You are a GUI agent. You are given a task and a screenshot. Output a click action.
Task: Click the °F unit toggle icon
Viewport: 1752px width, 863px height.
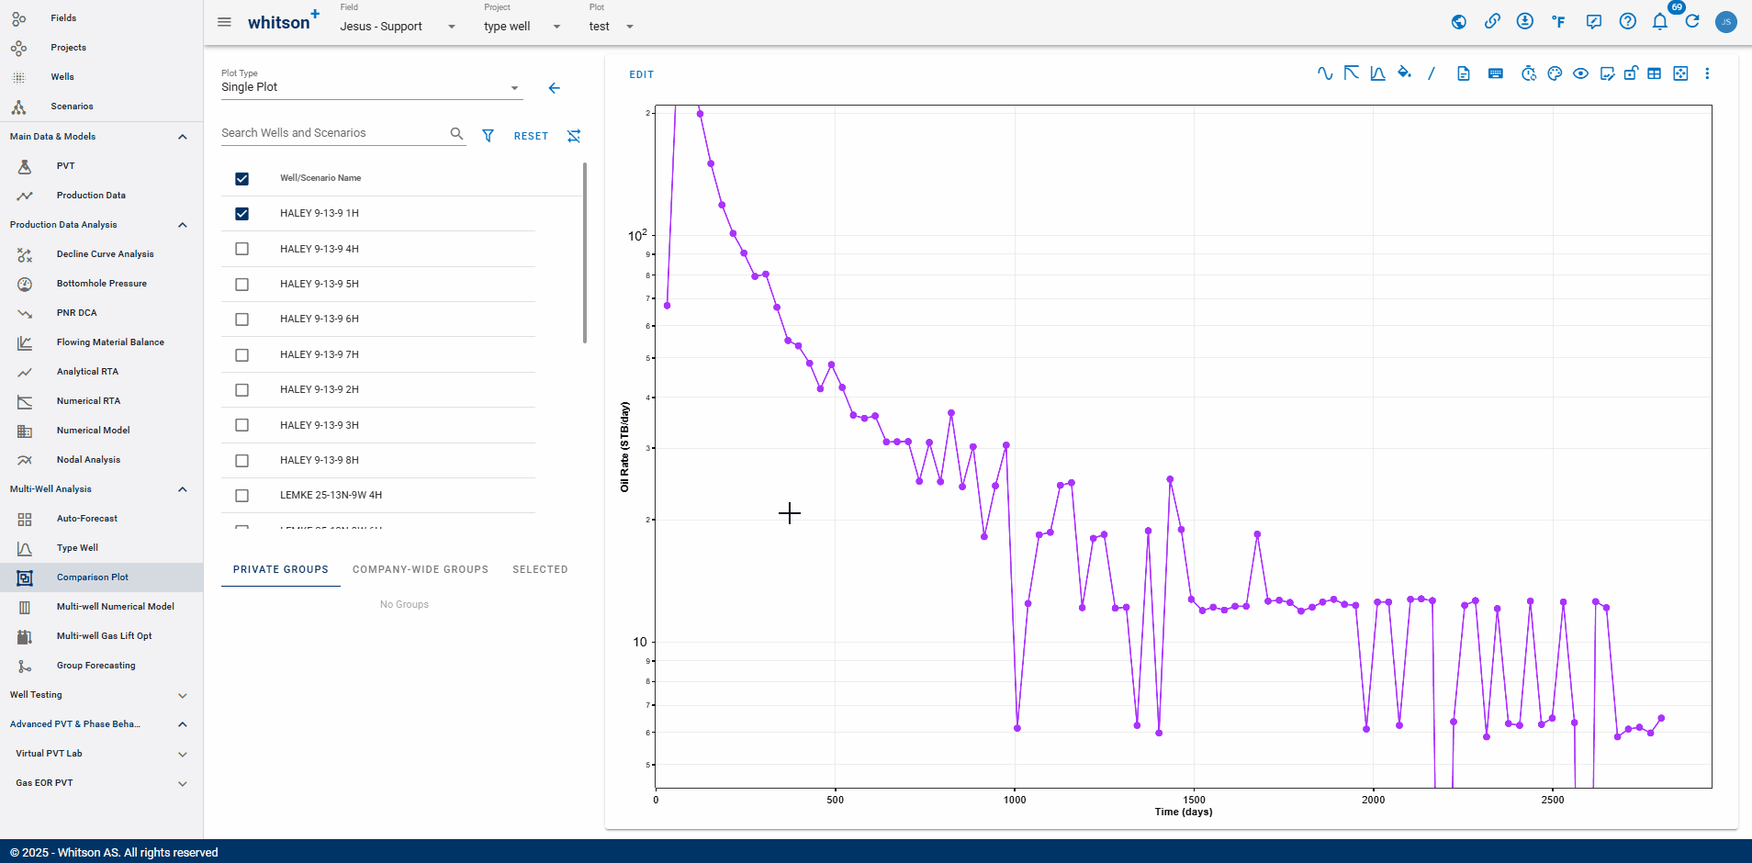coord(1560,21)
